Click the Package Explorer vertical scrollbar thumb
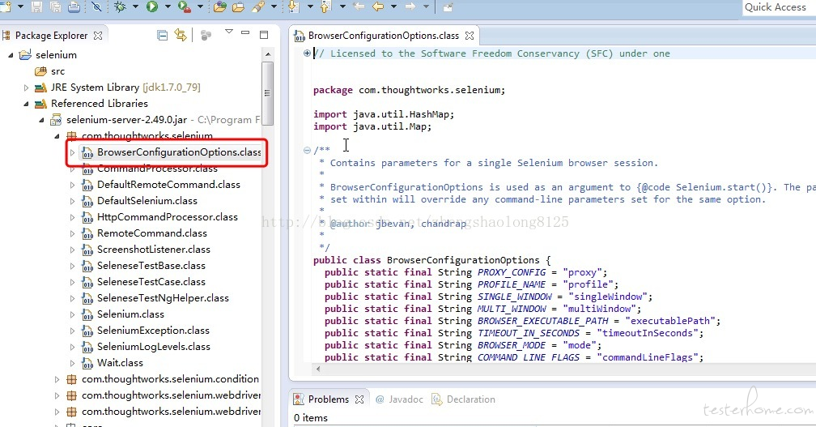 (267, 93)
